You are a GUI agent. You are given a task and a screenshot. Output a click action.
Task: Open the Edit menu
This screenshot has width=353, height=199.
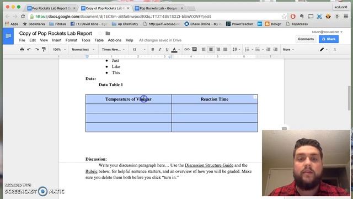[33, 40]
